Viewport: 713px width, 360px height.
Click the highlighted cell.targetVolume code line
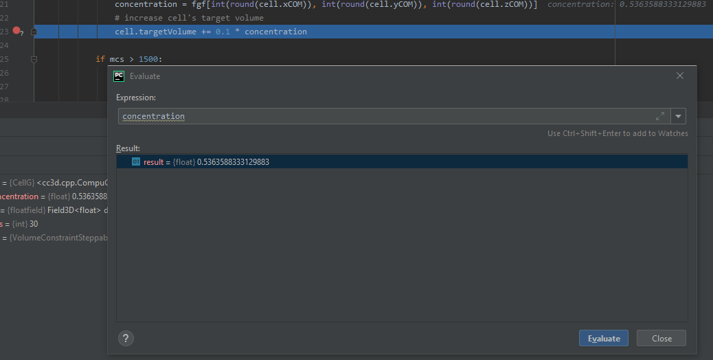coord(211,32)
